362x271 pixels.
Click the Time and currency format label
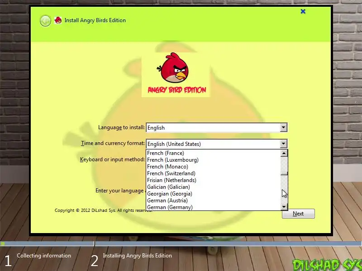coord(113,143)
